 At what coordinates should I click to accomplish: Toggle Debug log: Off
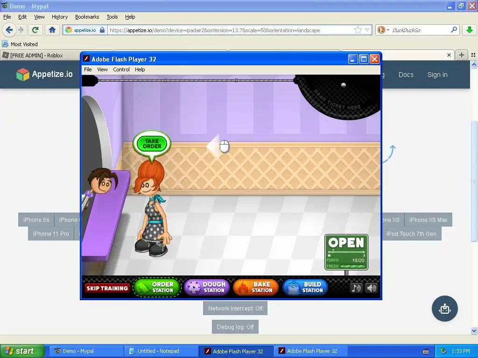[x=235, y=327]
